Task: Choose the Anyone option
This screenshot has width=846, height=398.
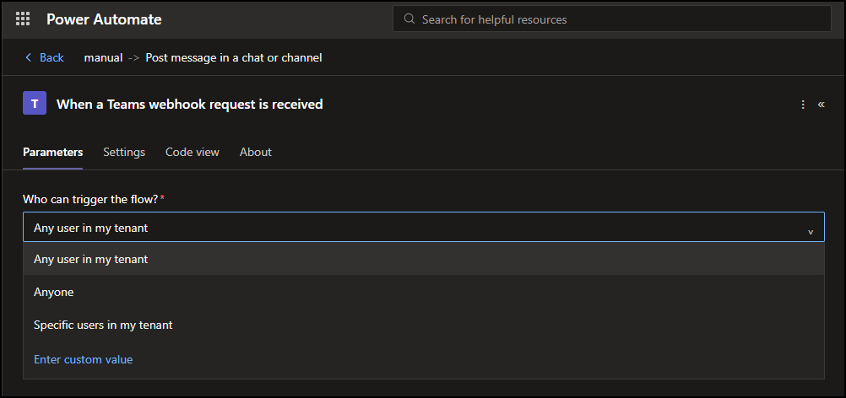Action: [424, 292]
